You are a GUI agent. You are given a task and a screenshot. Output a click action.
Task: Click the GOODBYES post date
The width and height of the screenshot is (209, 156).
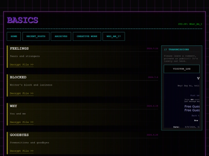click(x=152, y=135)
